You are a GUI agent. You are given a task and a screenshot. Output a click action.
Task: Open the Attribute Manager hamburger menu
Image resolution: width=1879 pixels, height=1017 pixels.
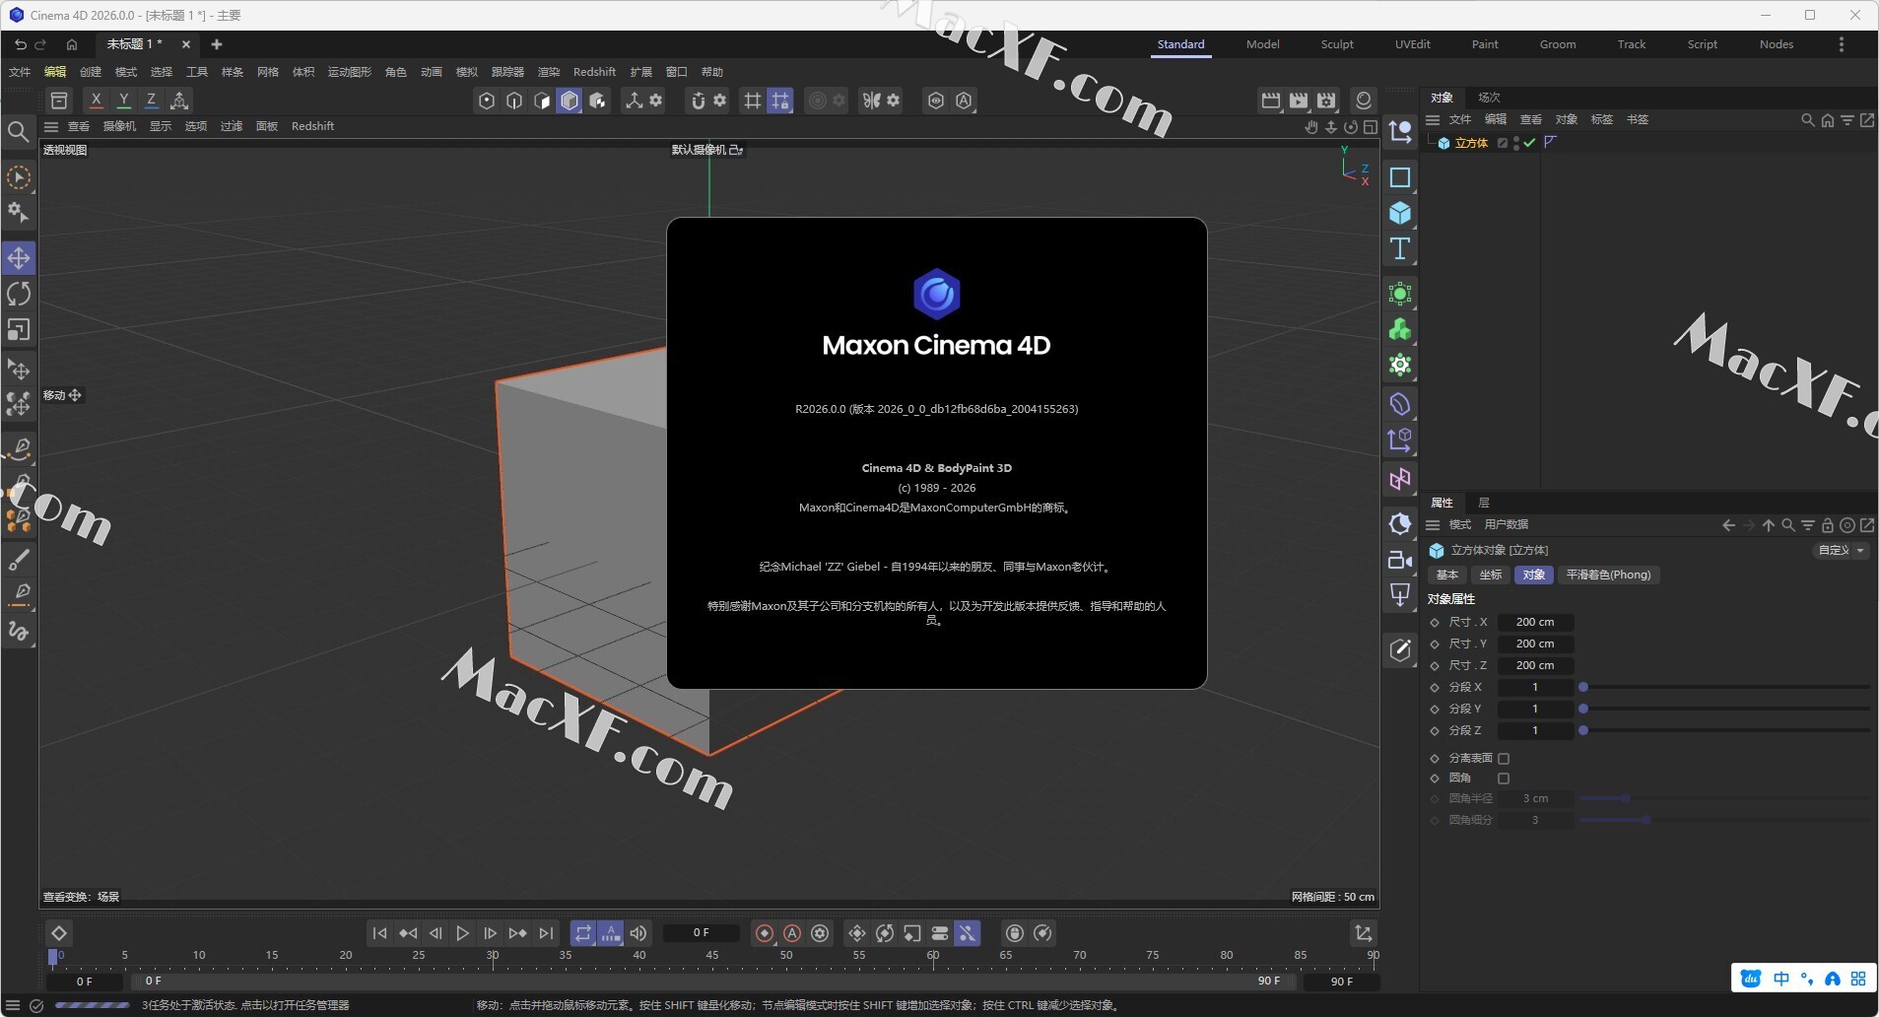click(x=1433, y=525)
